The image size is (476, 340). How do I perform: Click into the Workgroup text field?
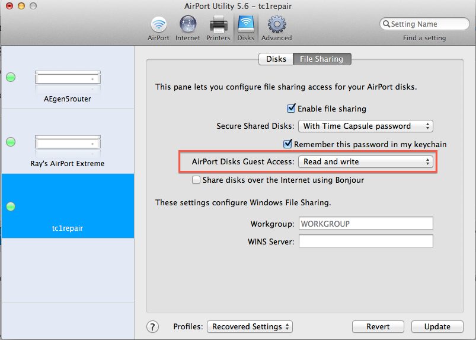coord(366,223)
